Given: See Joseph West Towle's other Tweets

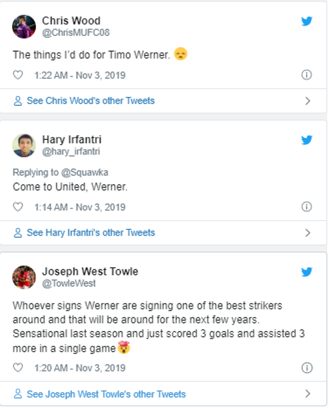Looking at the screenshot, I should pyautogui.click(x=106, y=394).
